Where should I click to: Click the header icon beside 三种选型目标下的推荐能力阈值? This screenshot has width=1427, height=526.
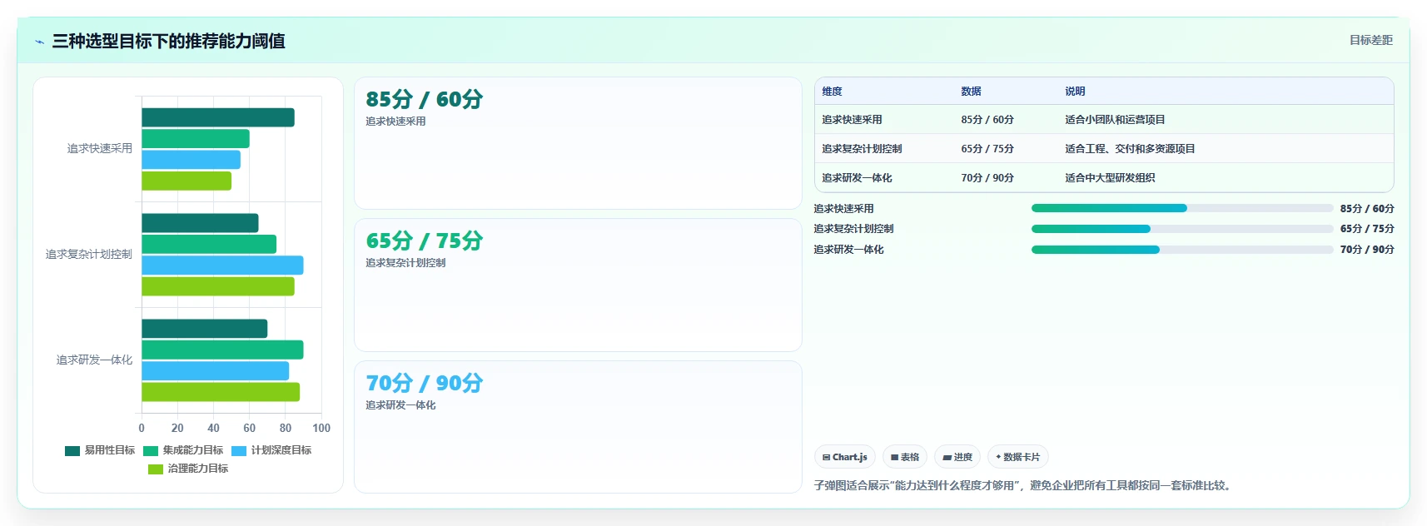[39, 42]
